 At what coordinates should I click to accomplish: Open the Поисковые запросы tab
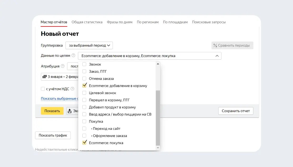pos(209,22)
